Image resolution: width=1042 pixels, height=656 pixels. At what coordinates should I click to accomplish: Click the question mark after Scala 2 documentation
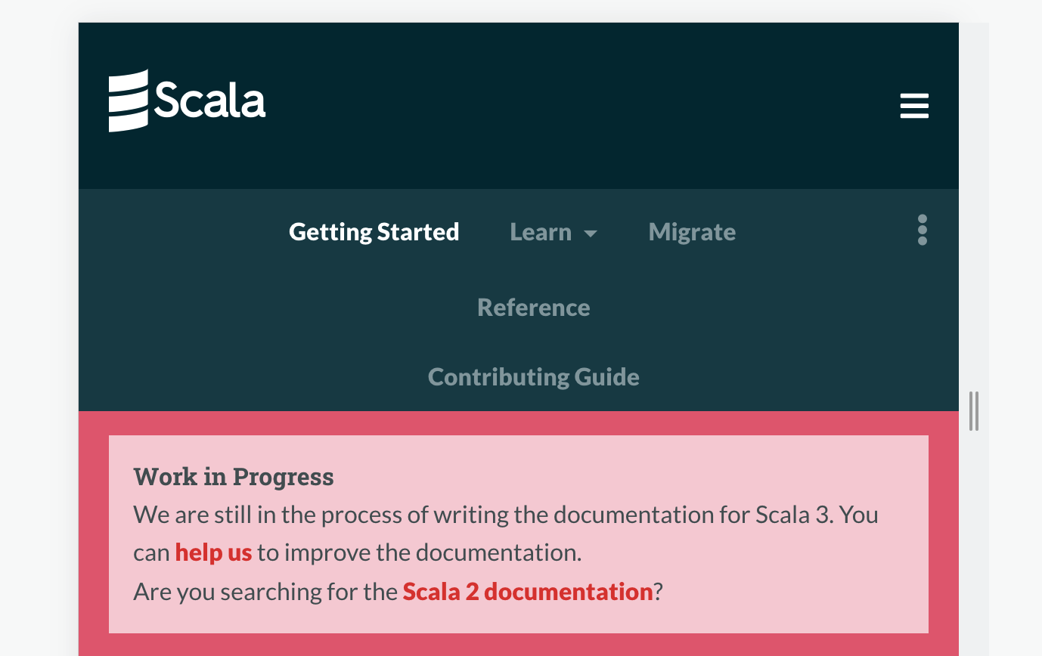(x=659, y=591)
